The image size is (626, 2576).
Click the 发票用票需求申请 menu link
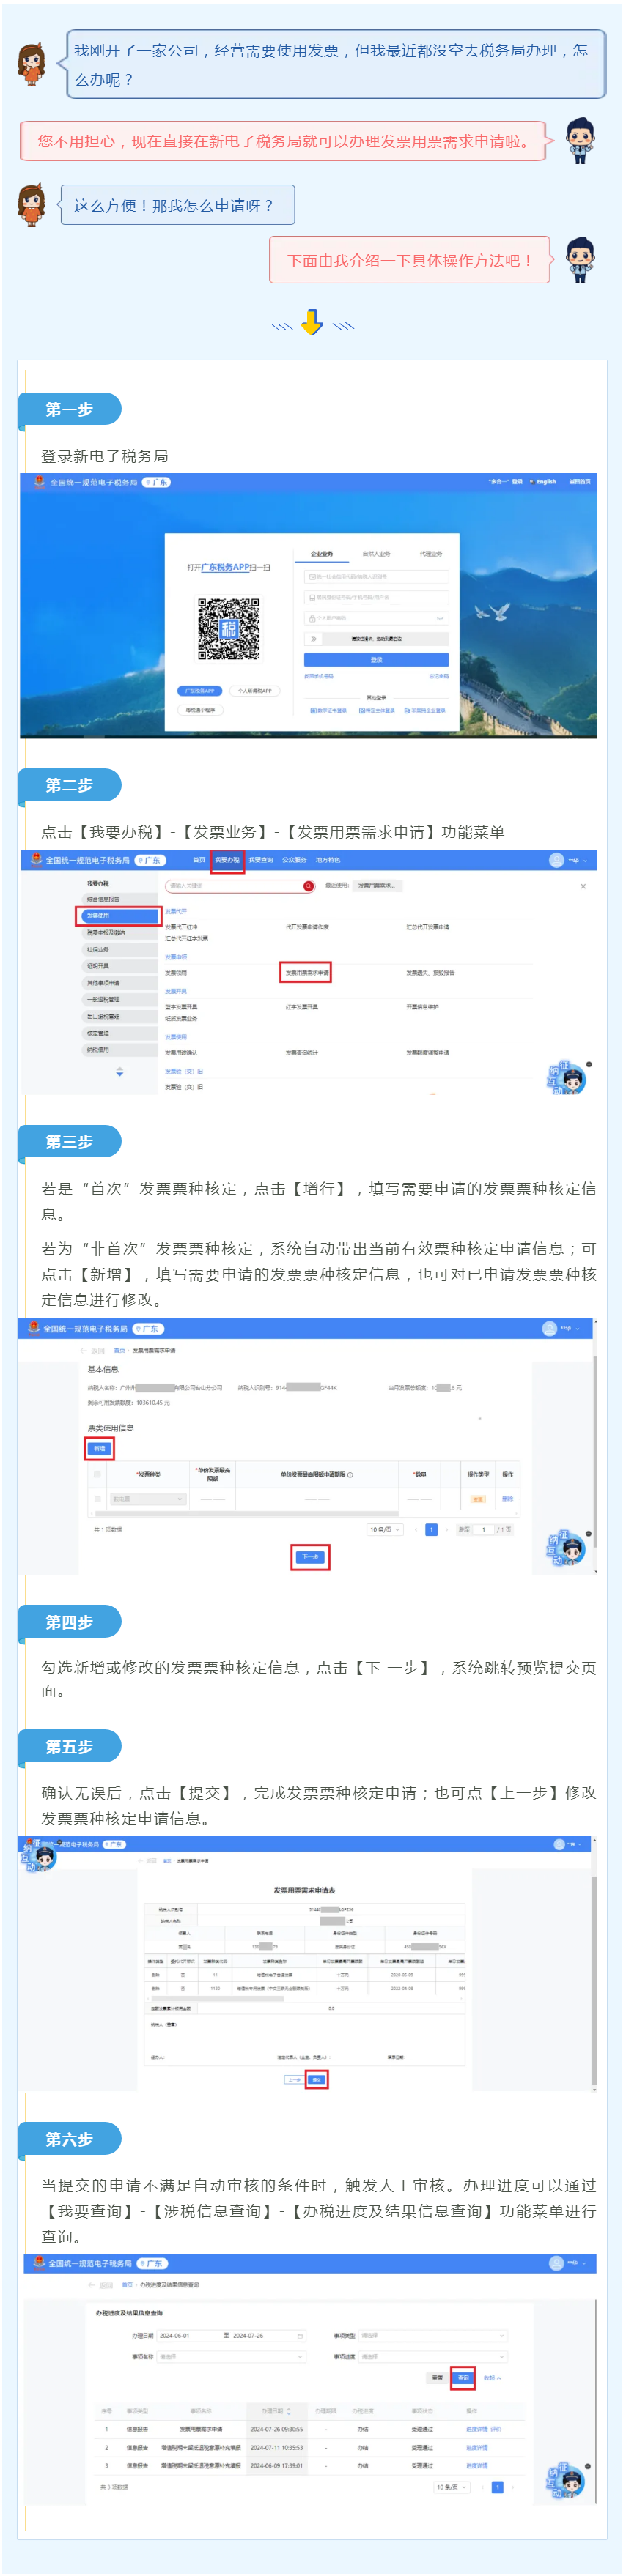tap(306, 972)
